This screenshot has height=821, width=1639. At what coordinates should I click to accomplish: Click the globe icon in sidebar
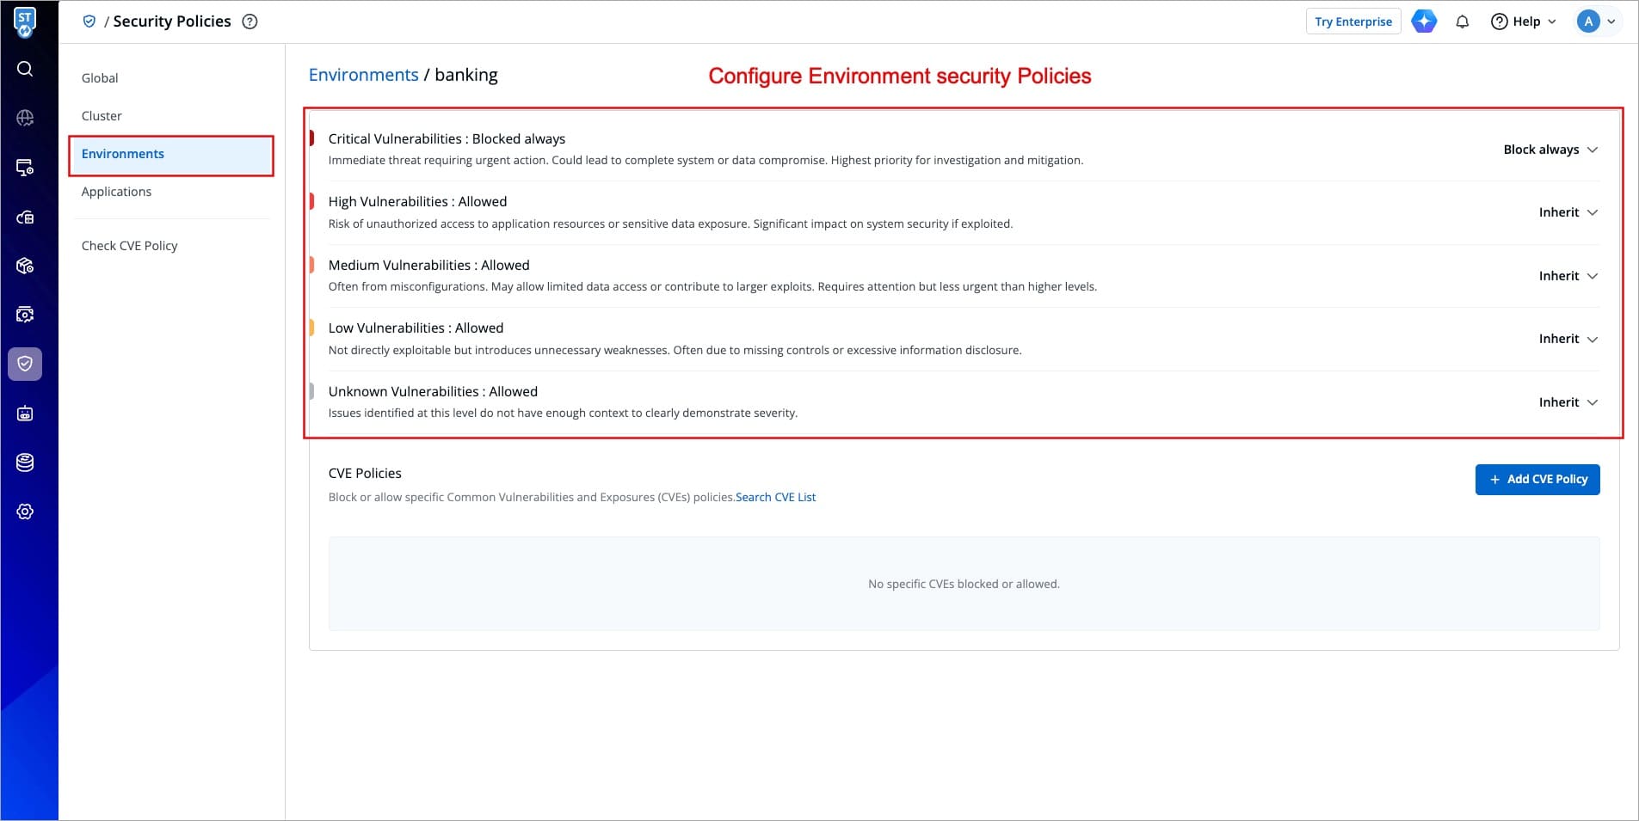25,118
